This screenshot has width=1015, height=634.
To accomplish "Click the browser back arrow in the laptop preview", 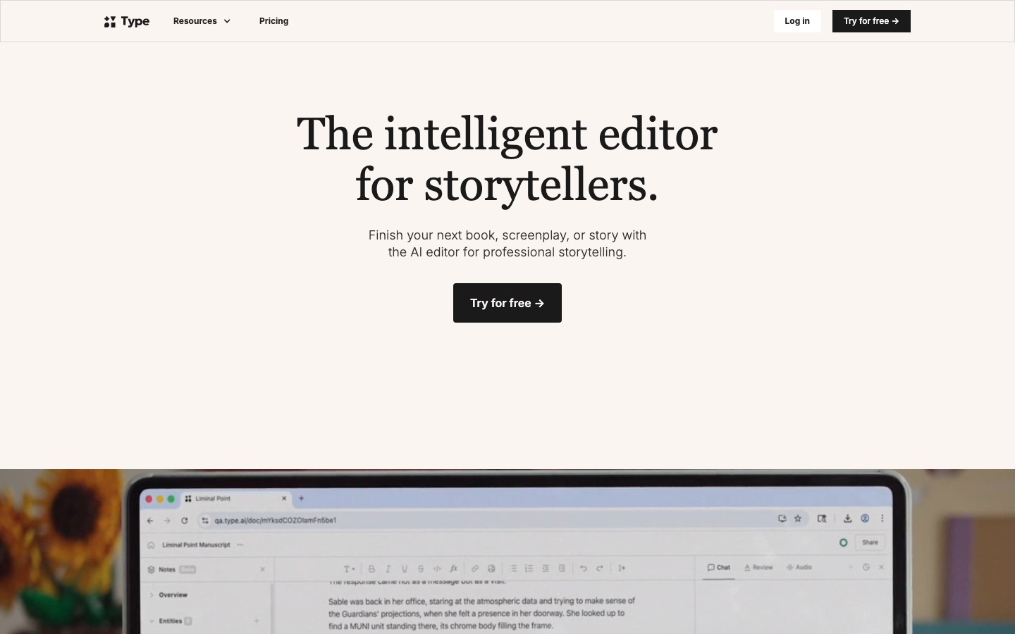I will pyautogui.click(x=150, y=521).
